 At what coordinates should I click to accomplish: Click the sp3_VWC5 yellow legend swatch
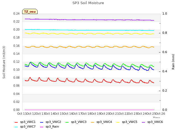118,122
